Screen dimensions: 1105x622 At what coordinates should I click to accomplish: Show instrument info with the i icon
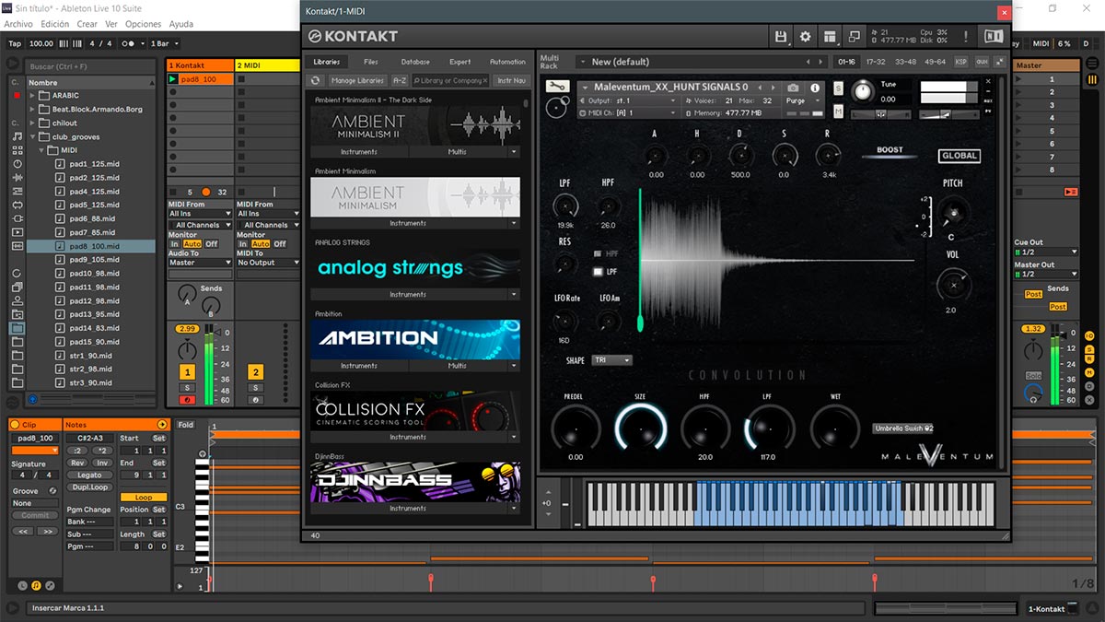815,88
